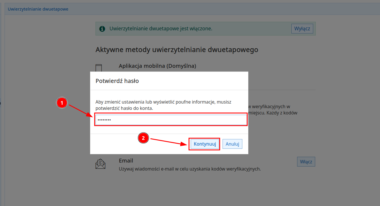This screenshot has width=380, height=206.
Task: Click the info icon in green banner
Action: [x=102, y=29]
